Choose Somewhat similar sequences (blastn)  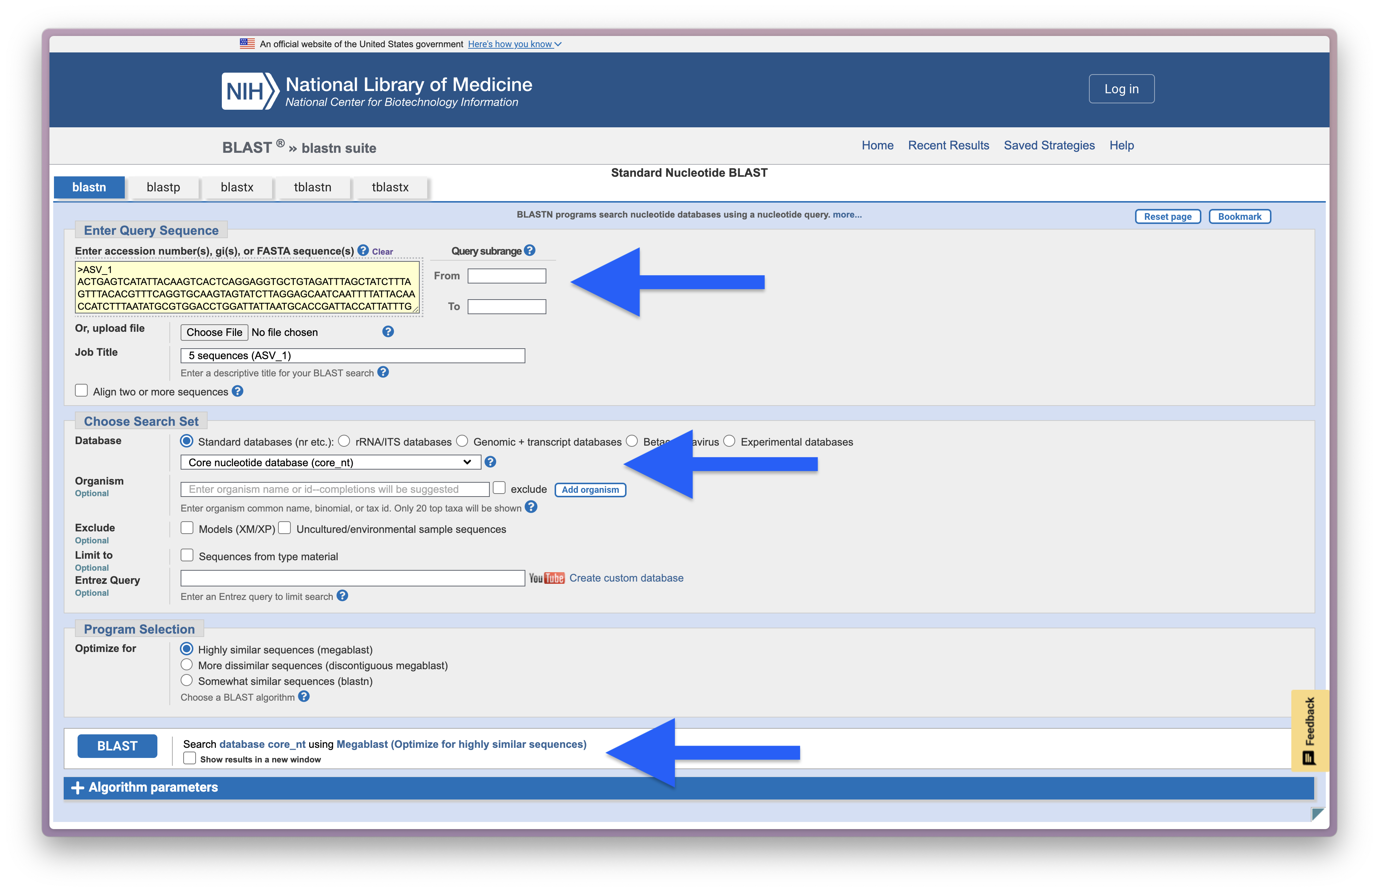pyautogui.click(x=187, y=680)
